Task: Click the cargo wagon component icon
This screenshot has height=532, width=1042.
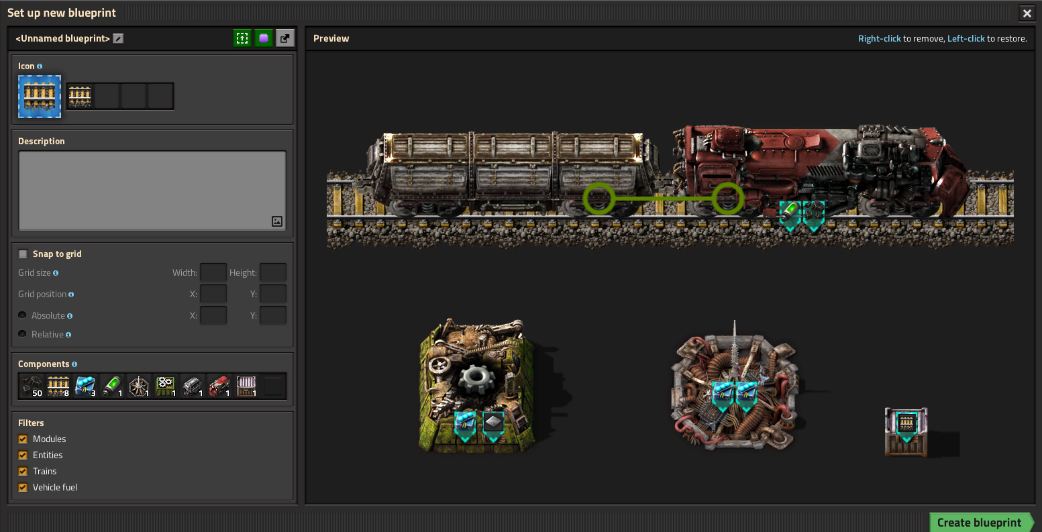Action: point(193,386)
